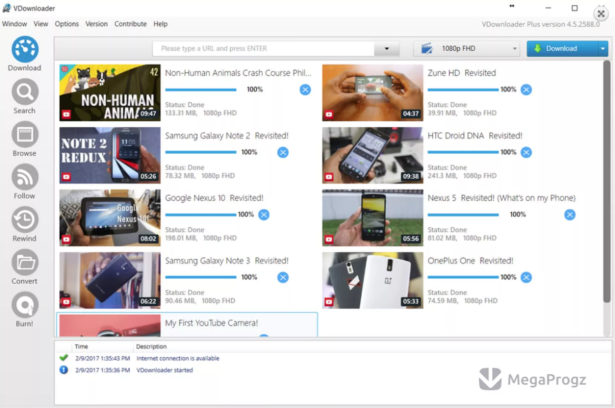Viewport: 615px width, 408px height.
Task: Open the Help menu
Action: point(160,24)
